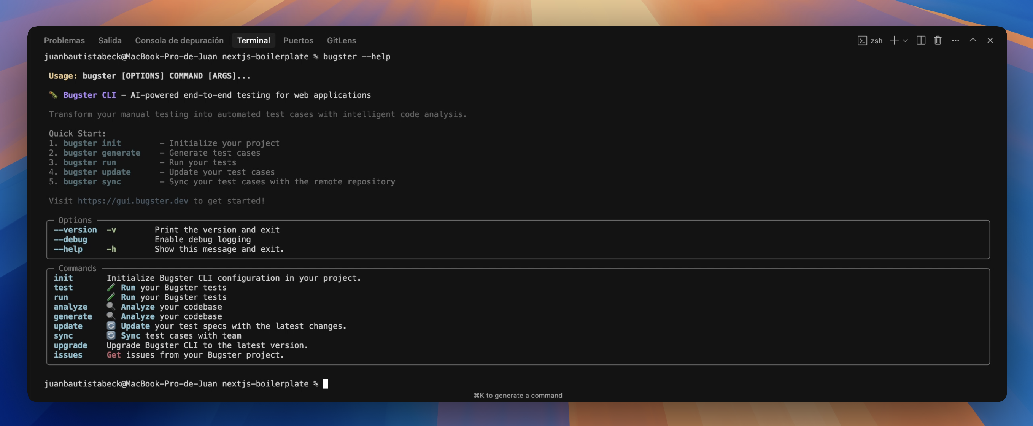Create a new terminal with plus icon
1033x426 pixels.
(894, 40)
